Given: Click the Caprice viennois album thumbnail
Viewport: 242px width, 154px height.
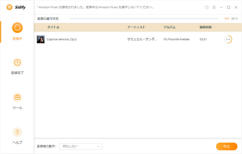Looking at the screenshot, I should pos(41,39).
